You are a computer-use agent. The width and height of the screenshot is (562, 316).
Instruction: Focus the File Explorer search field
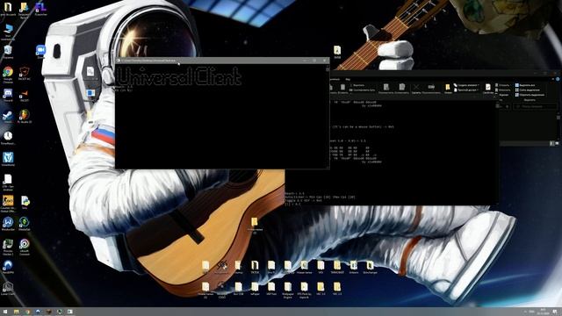[x=534, y=106]
